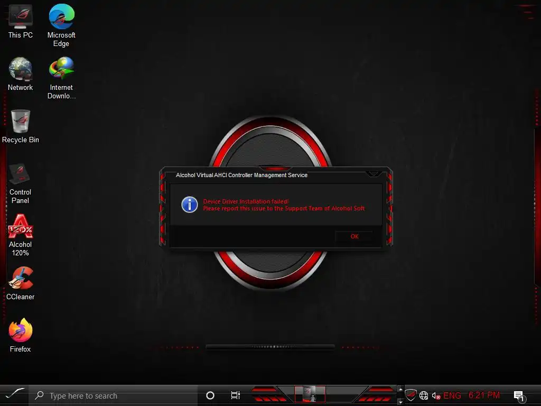This screenshot has width=541, height=406.
Task: Open the CCleaner desktop icon
Action: (21, 283)
